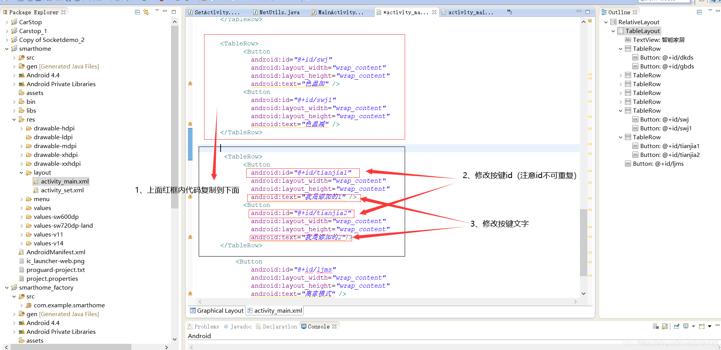Viewport: 721px width, 350px height.
Task: Click the editor vertical scrollbar thumb
Action: pos(583,242)
